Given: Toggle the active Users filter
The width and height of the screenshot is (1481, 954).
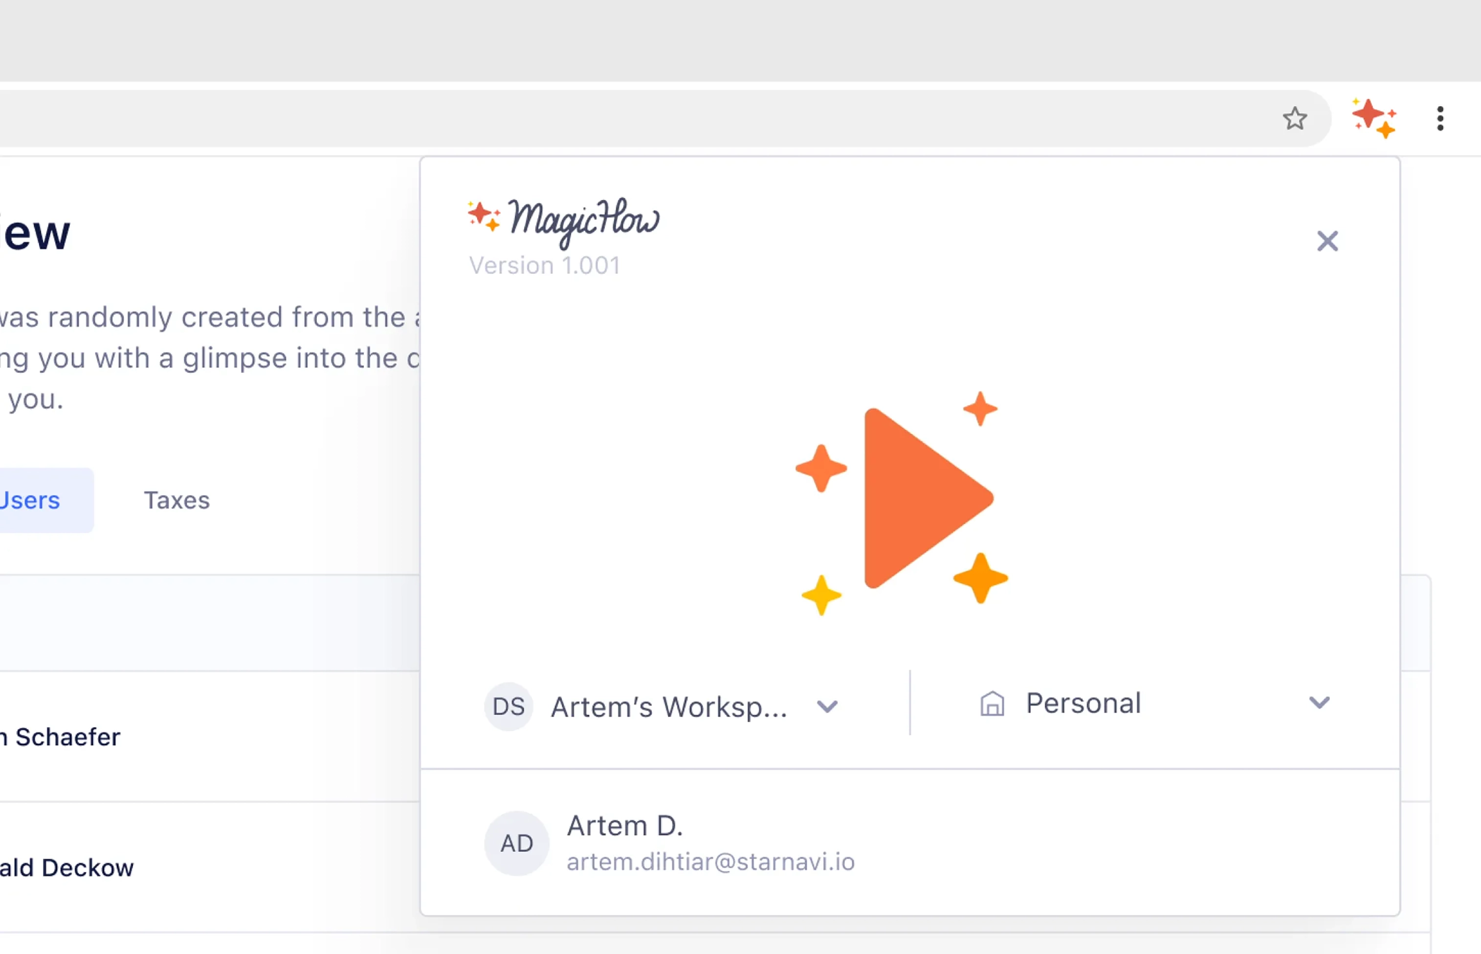Looking at the screenshot, I should click(x=30, y=500).
